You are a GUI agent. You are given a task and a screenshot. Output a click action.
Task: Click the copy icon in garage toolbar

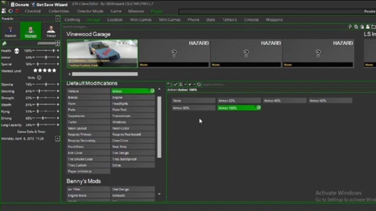click(356, 27)
